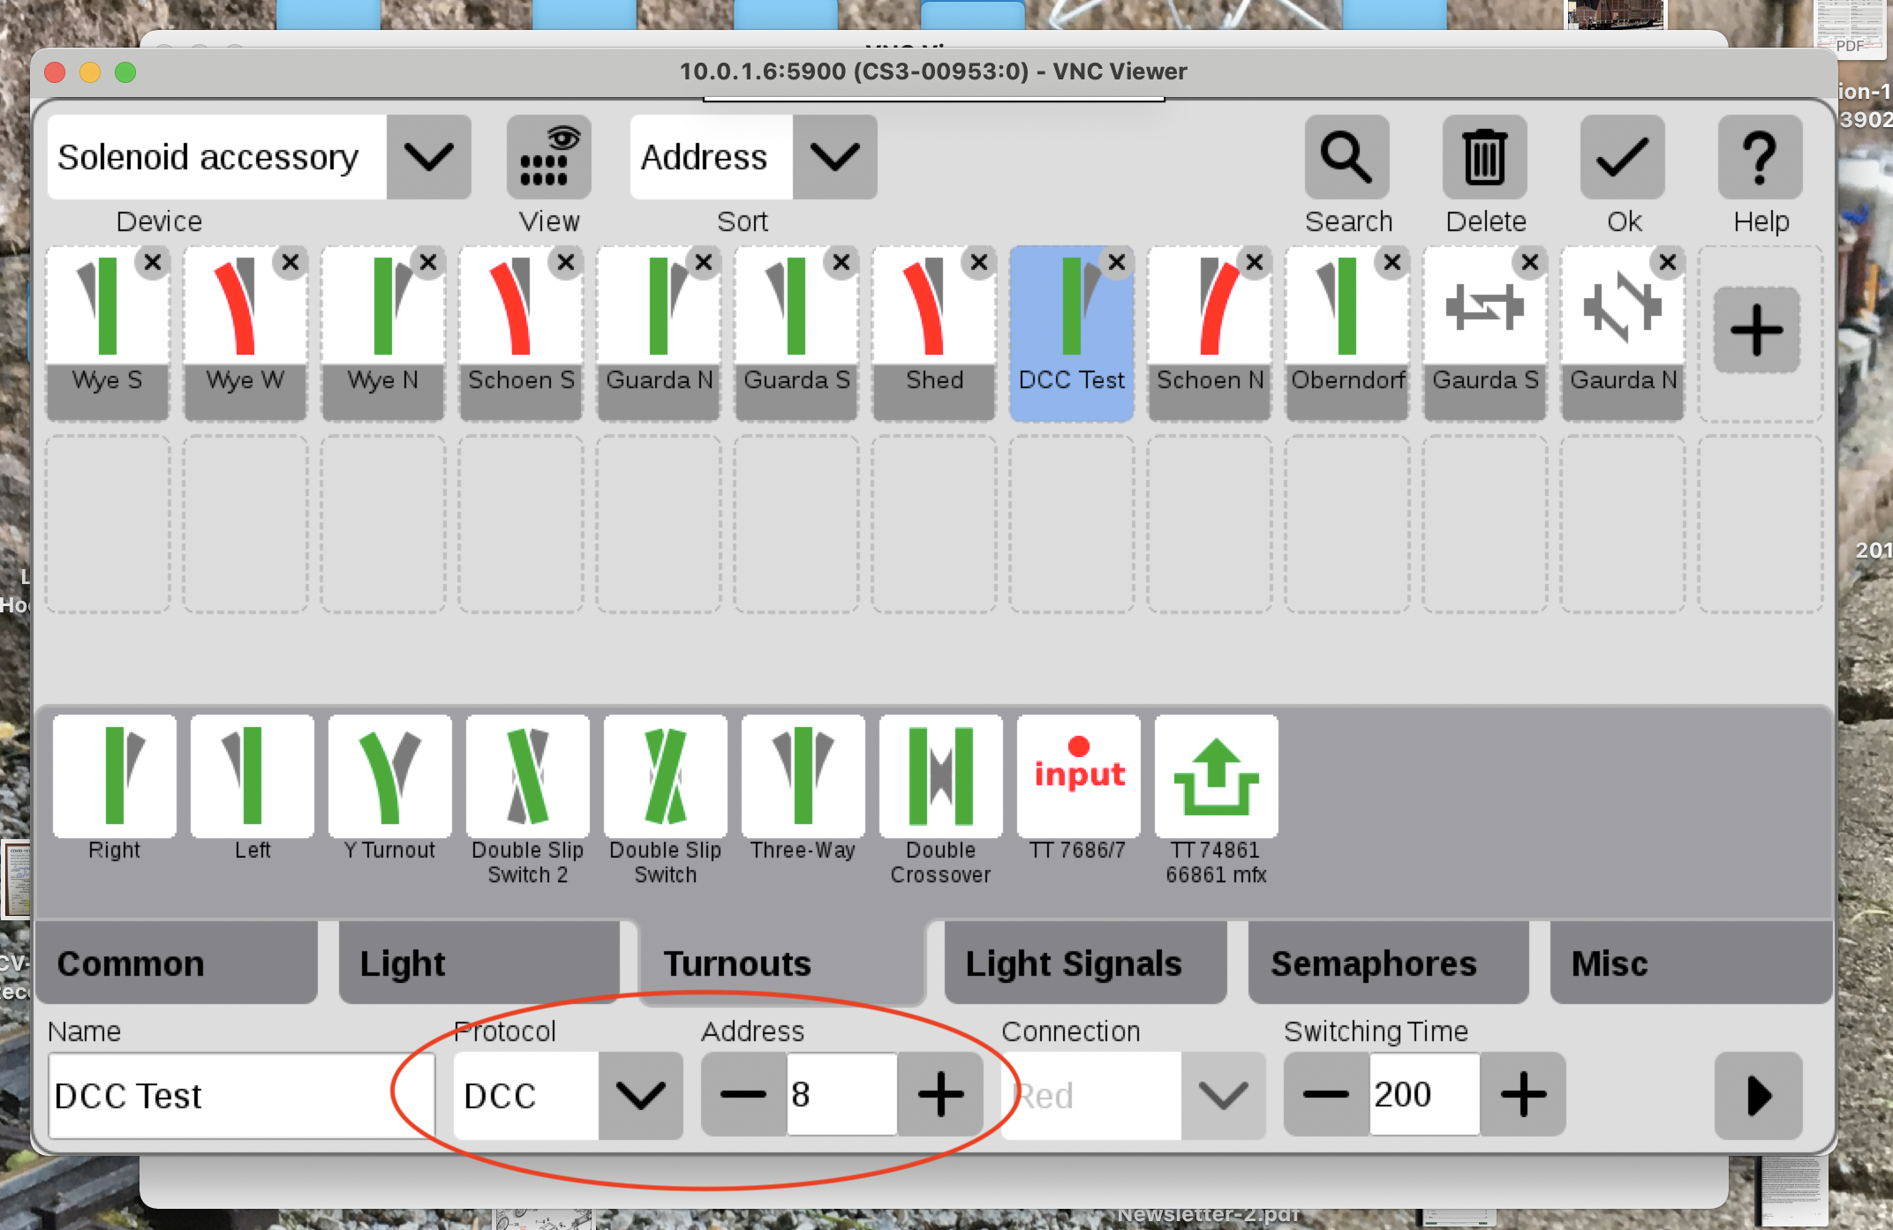Image resolution: width=1893 pixels, height=1230 pixels.
Task: Toggle the View display mode button
Action: (549, 157)
